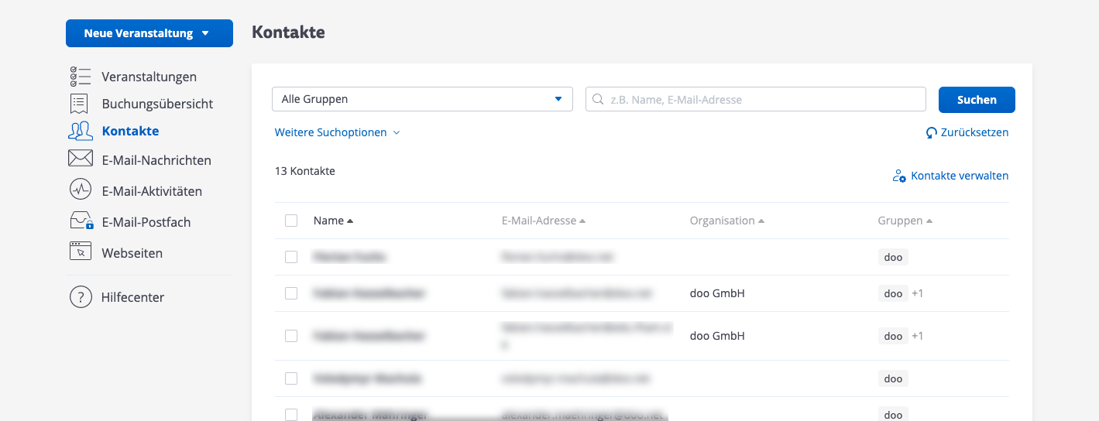Screen dimensions: 1099x421
Task: Click the Kontakte people icon
Action: (x=81, y=131)
